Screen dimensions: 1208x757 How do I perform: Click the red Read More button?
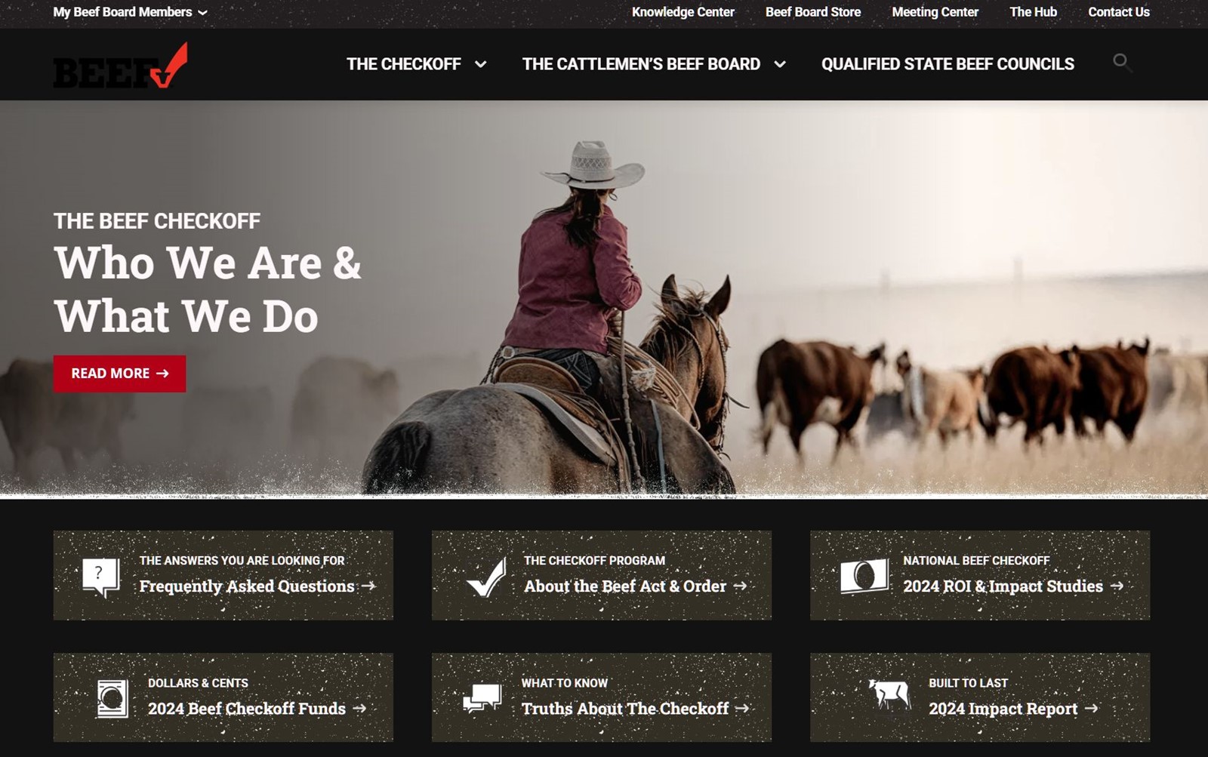119,374
